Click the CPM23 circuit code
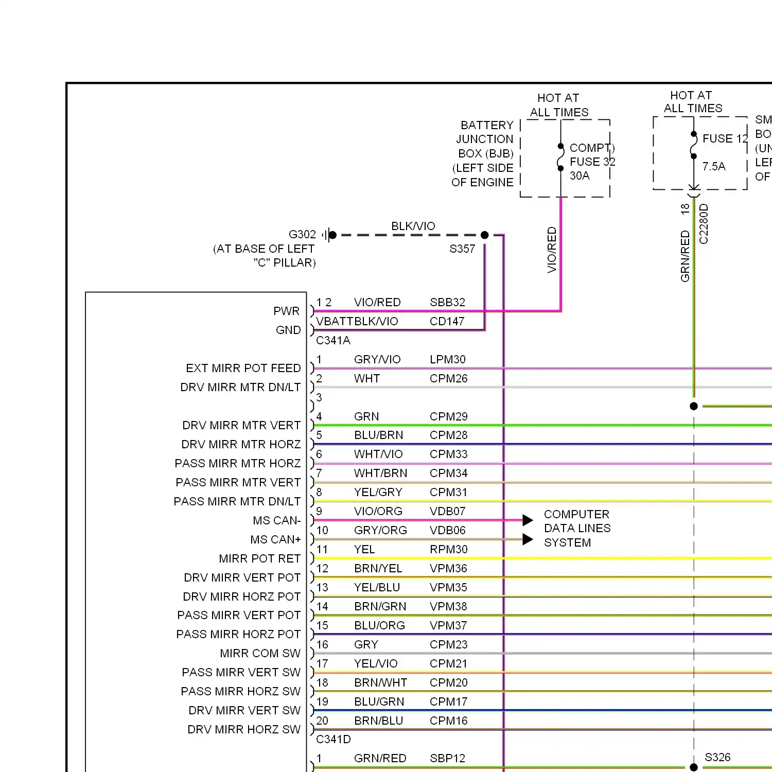Viewport: 772px width, 772px height. (449, 644)
